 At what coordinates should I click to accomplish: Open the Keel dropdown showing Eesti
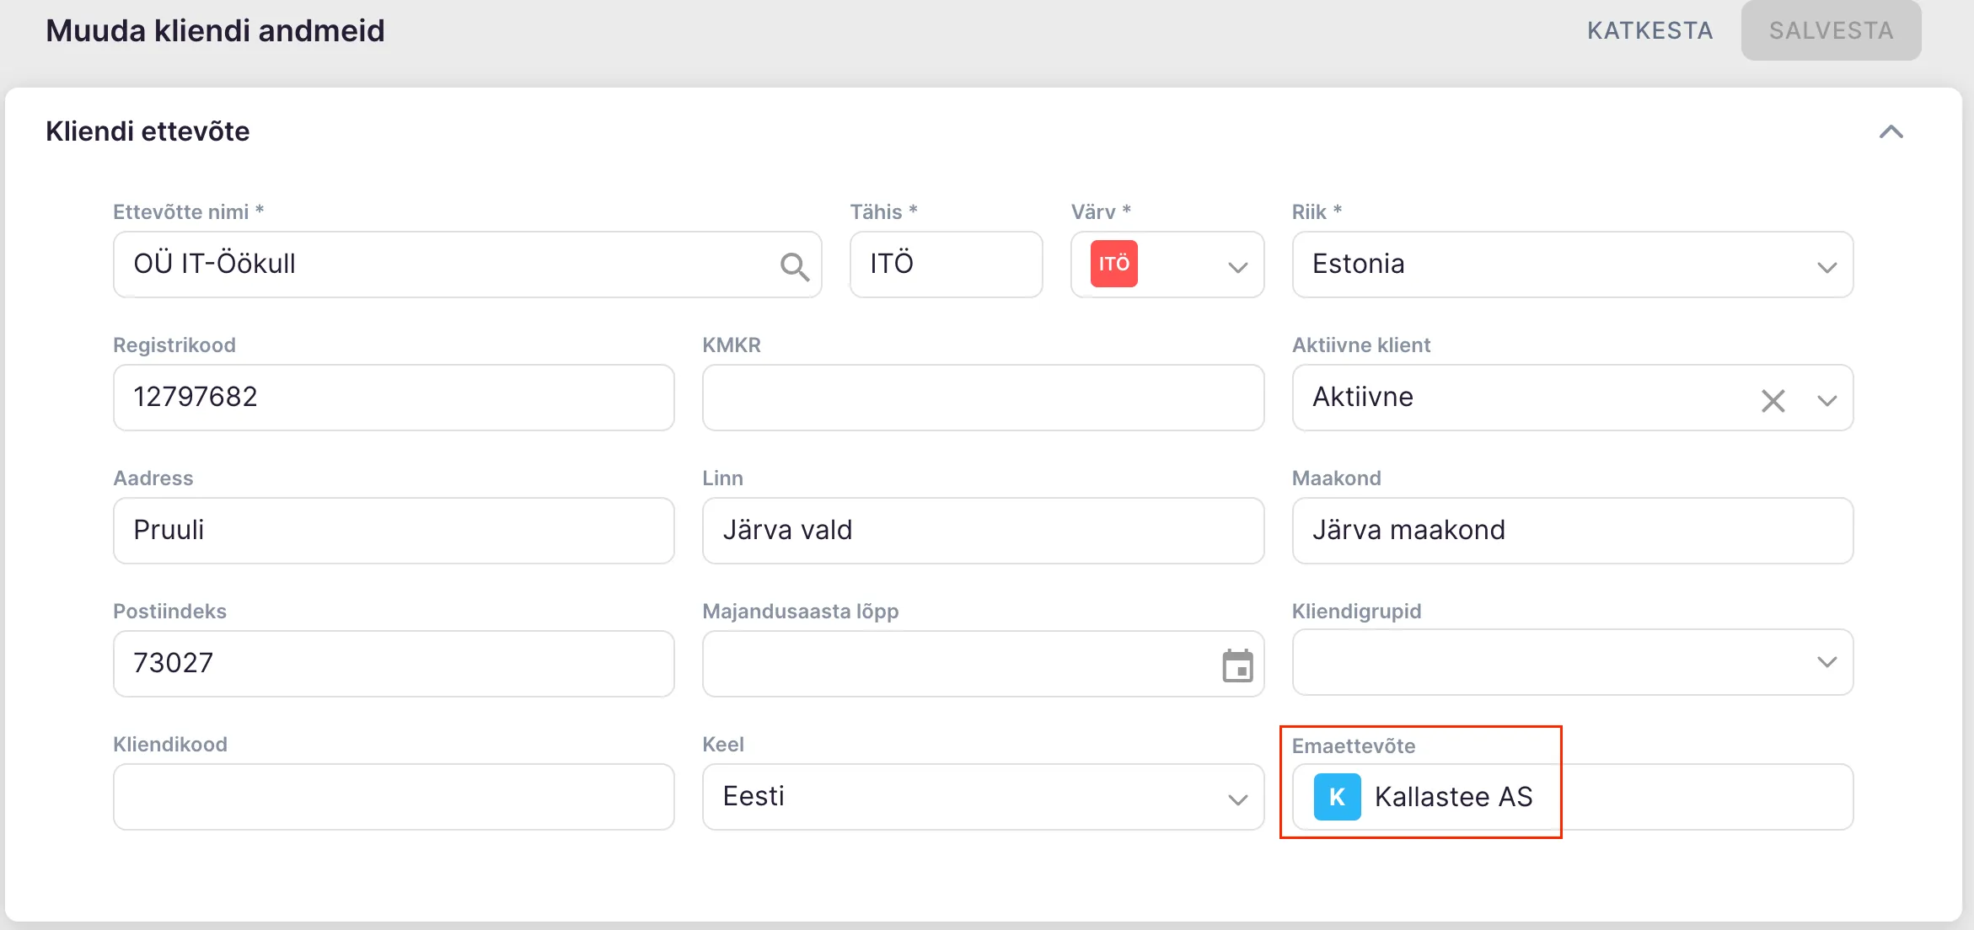(x=1236, y=799)
